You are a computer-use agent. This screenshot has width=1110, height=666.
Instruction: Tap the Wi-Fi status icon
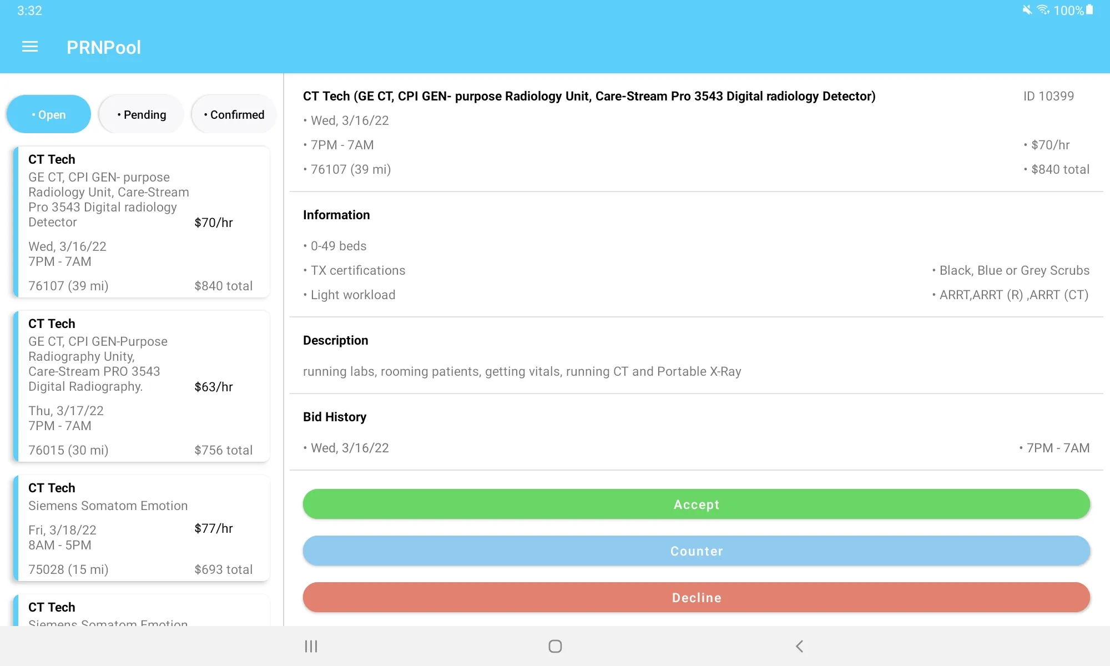tap(1043, 10)
